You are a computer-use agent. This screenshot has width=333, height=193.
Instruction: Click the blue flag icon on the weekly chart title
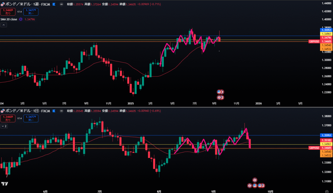click(53, 4)
